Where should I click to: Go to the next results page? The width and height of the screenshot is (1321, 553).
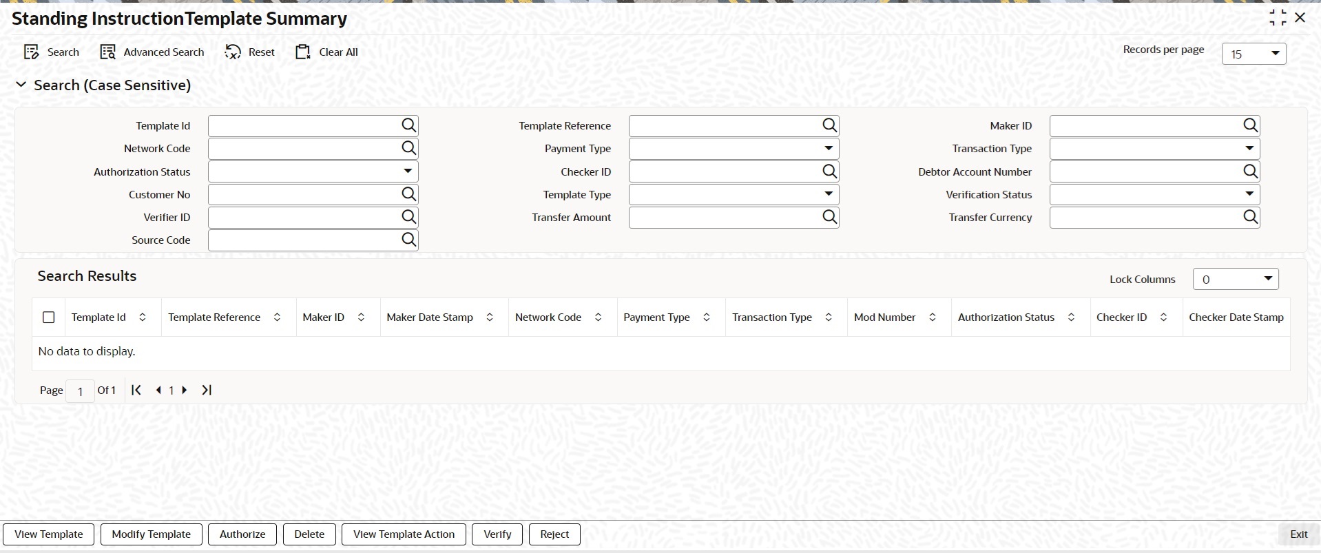[184, 390]
